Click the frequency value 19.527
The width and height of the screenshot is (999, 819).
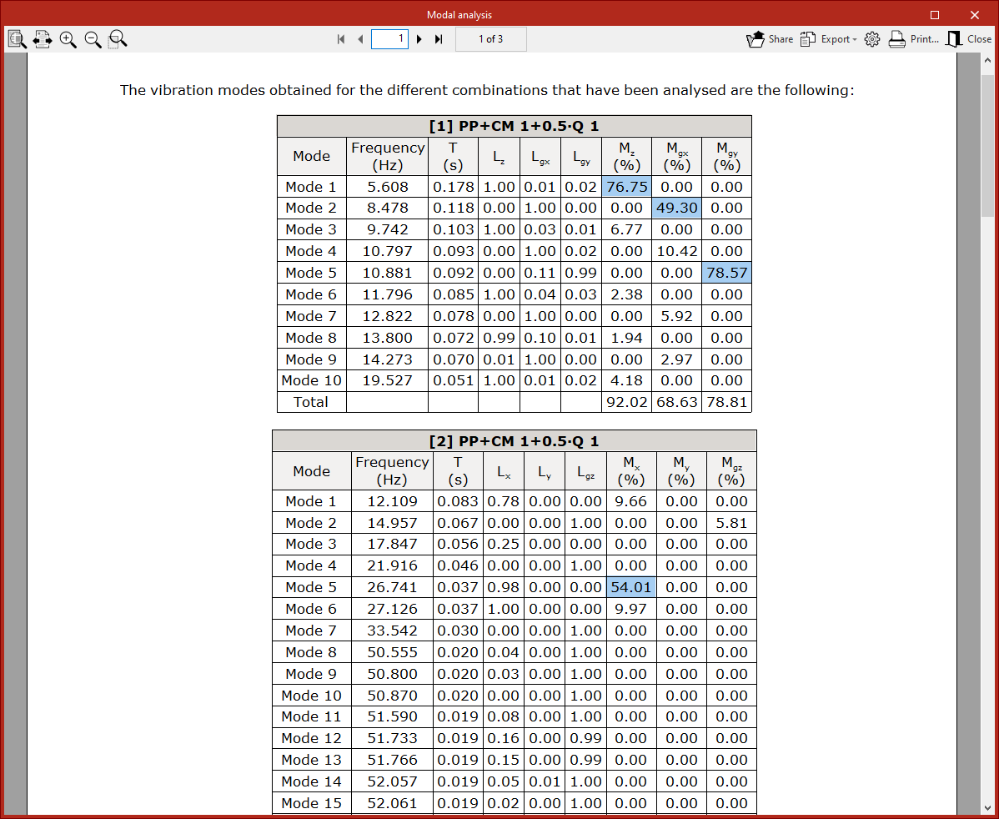(388, 380)
